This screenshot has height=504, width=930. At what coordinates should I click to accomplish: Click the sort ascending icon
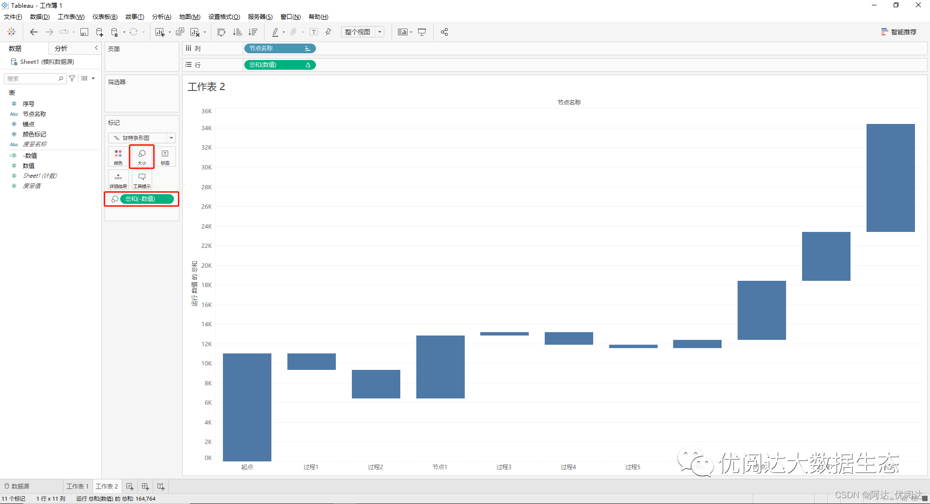pos(237,32)
